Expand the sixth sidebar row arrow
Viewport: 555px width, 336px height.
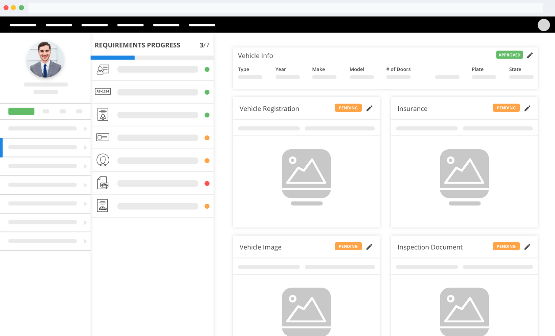click(85, 223)
